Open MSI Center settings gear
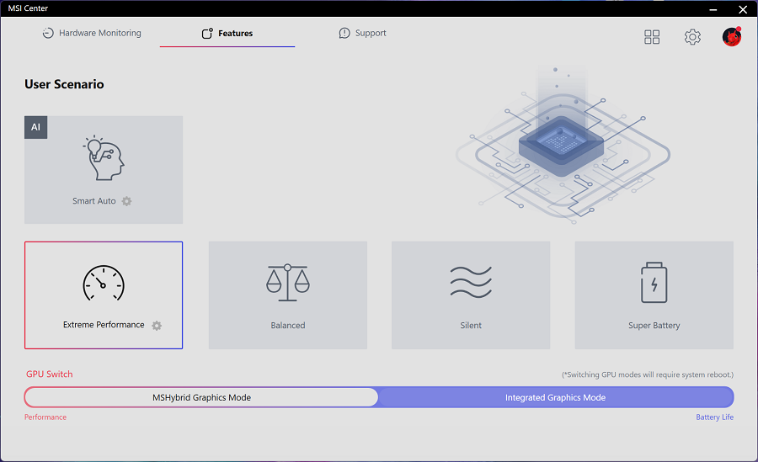The height and width of the screenshot is (462, 758). (x=692, y=37)
